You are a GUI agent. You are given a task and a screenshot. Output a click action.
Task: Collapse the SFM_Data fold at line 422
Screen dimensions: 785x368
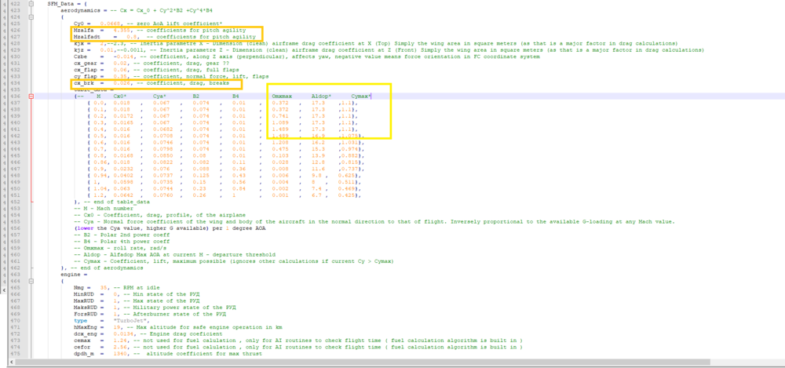31,3
